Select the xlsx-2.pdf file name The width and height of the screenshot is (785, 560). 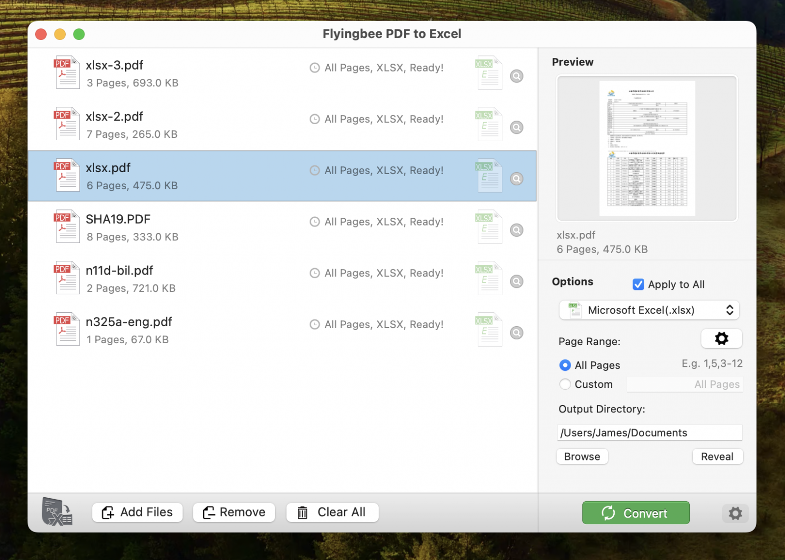pyautogui.click(x=114, y=117)
